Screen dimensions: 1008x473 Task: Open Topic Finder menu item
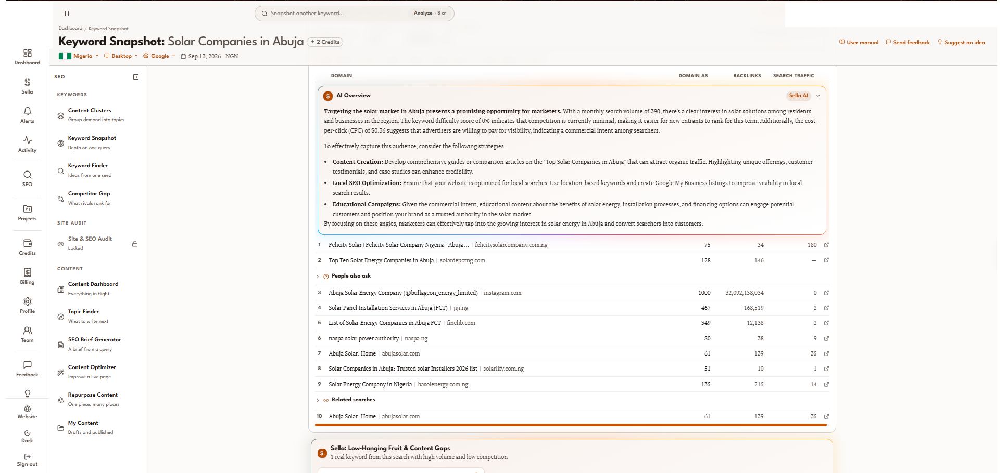coord(97,316)
